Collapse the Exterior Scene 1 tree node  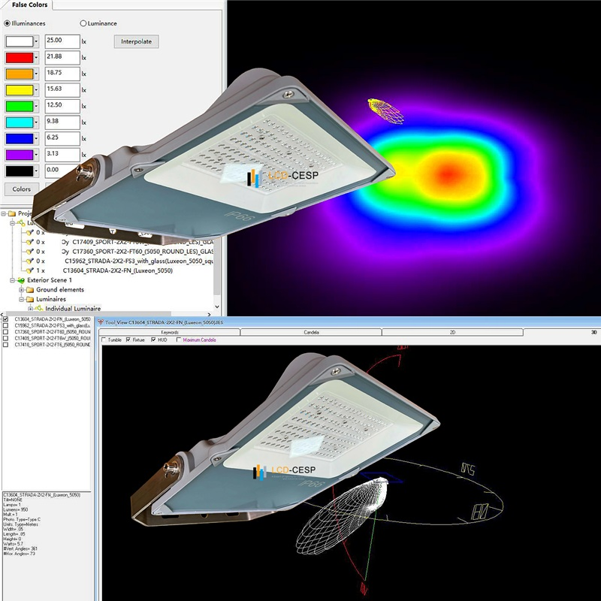pos(11,279)
